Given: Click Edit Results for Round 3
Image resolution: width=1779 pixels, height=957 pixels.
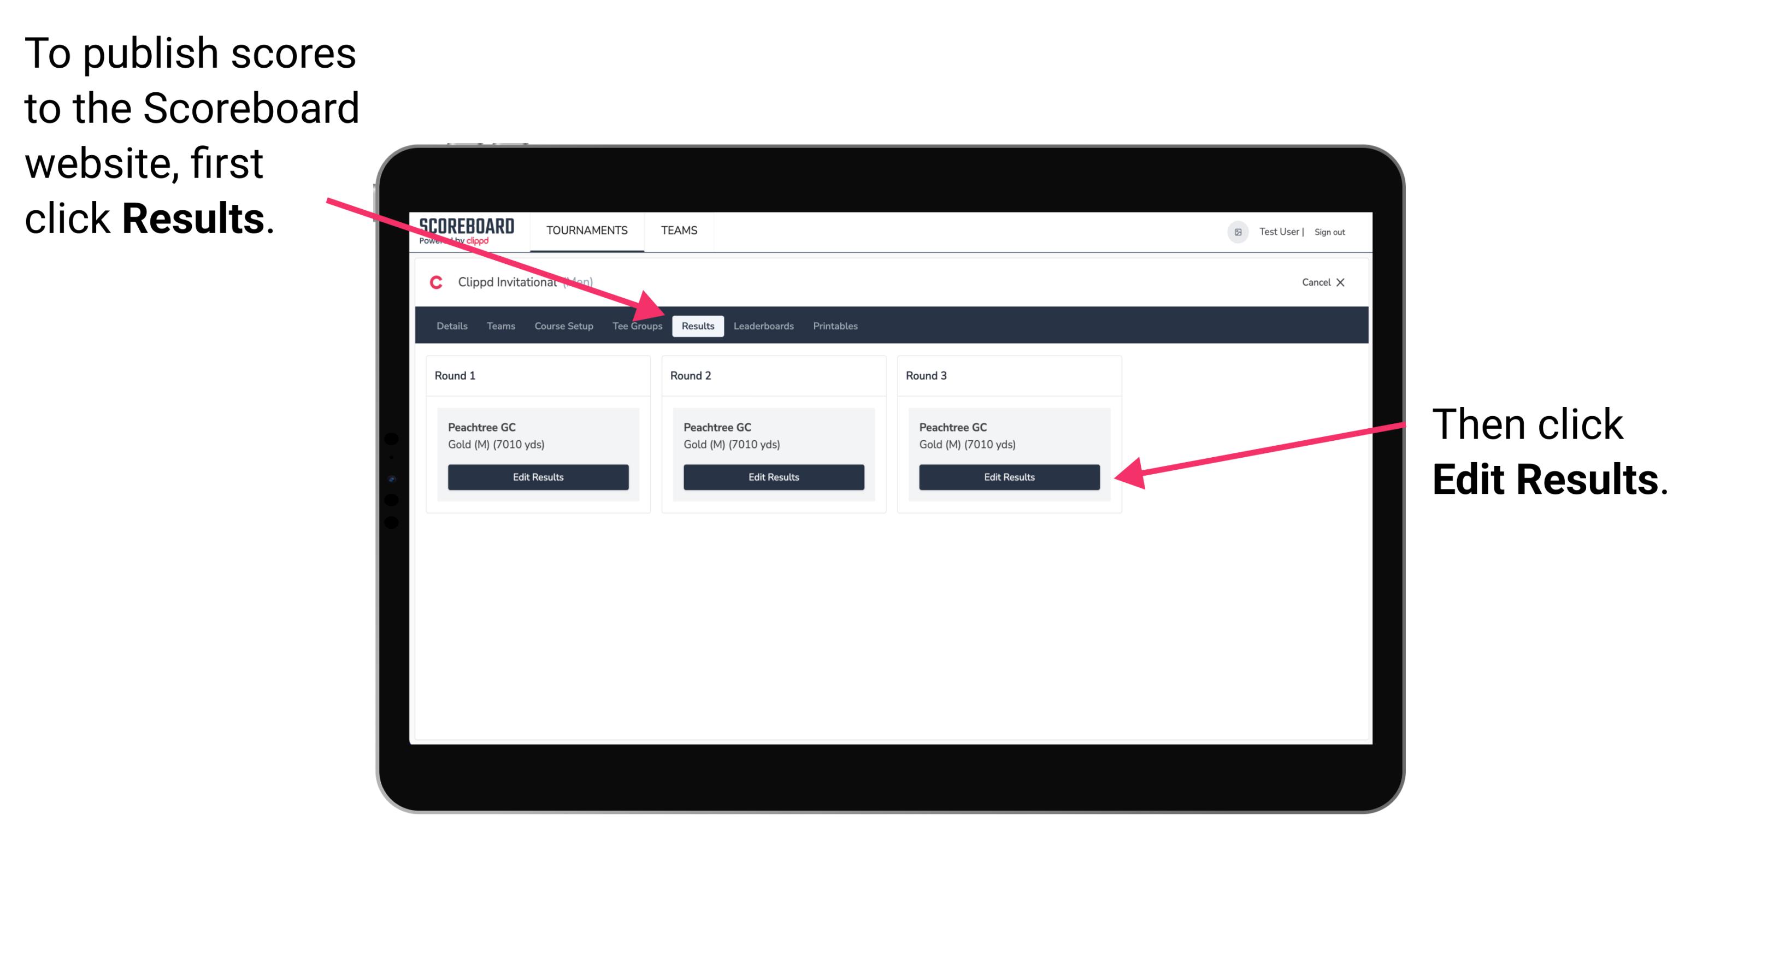Looking at the screenshot, I should 1009,477.
